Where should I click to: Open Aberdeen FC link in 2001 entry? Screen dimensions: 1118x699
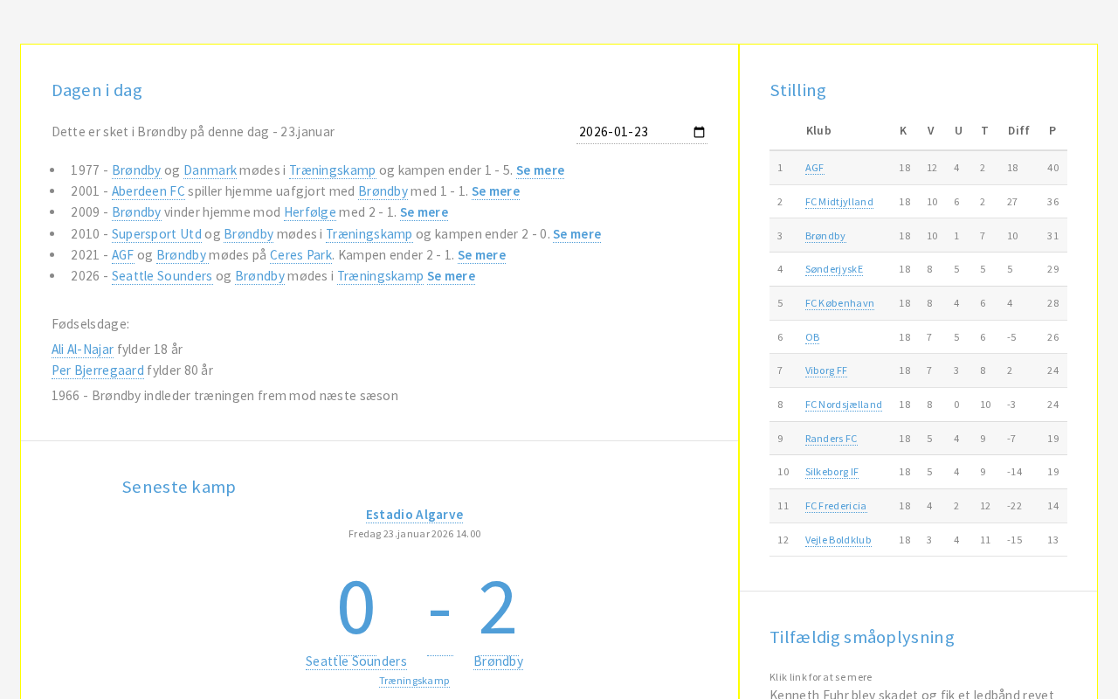(148, 191)
